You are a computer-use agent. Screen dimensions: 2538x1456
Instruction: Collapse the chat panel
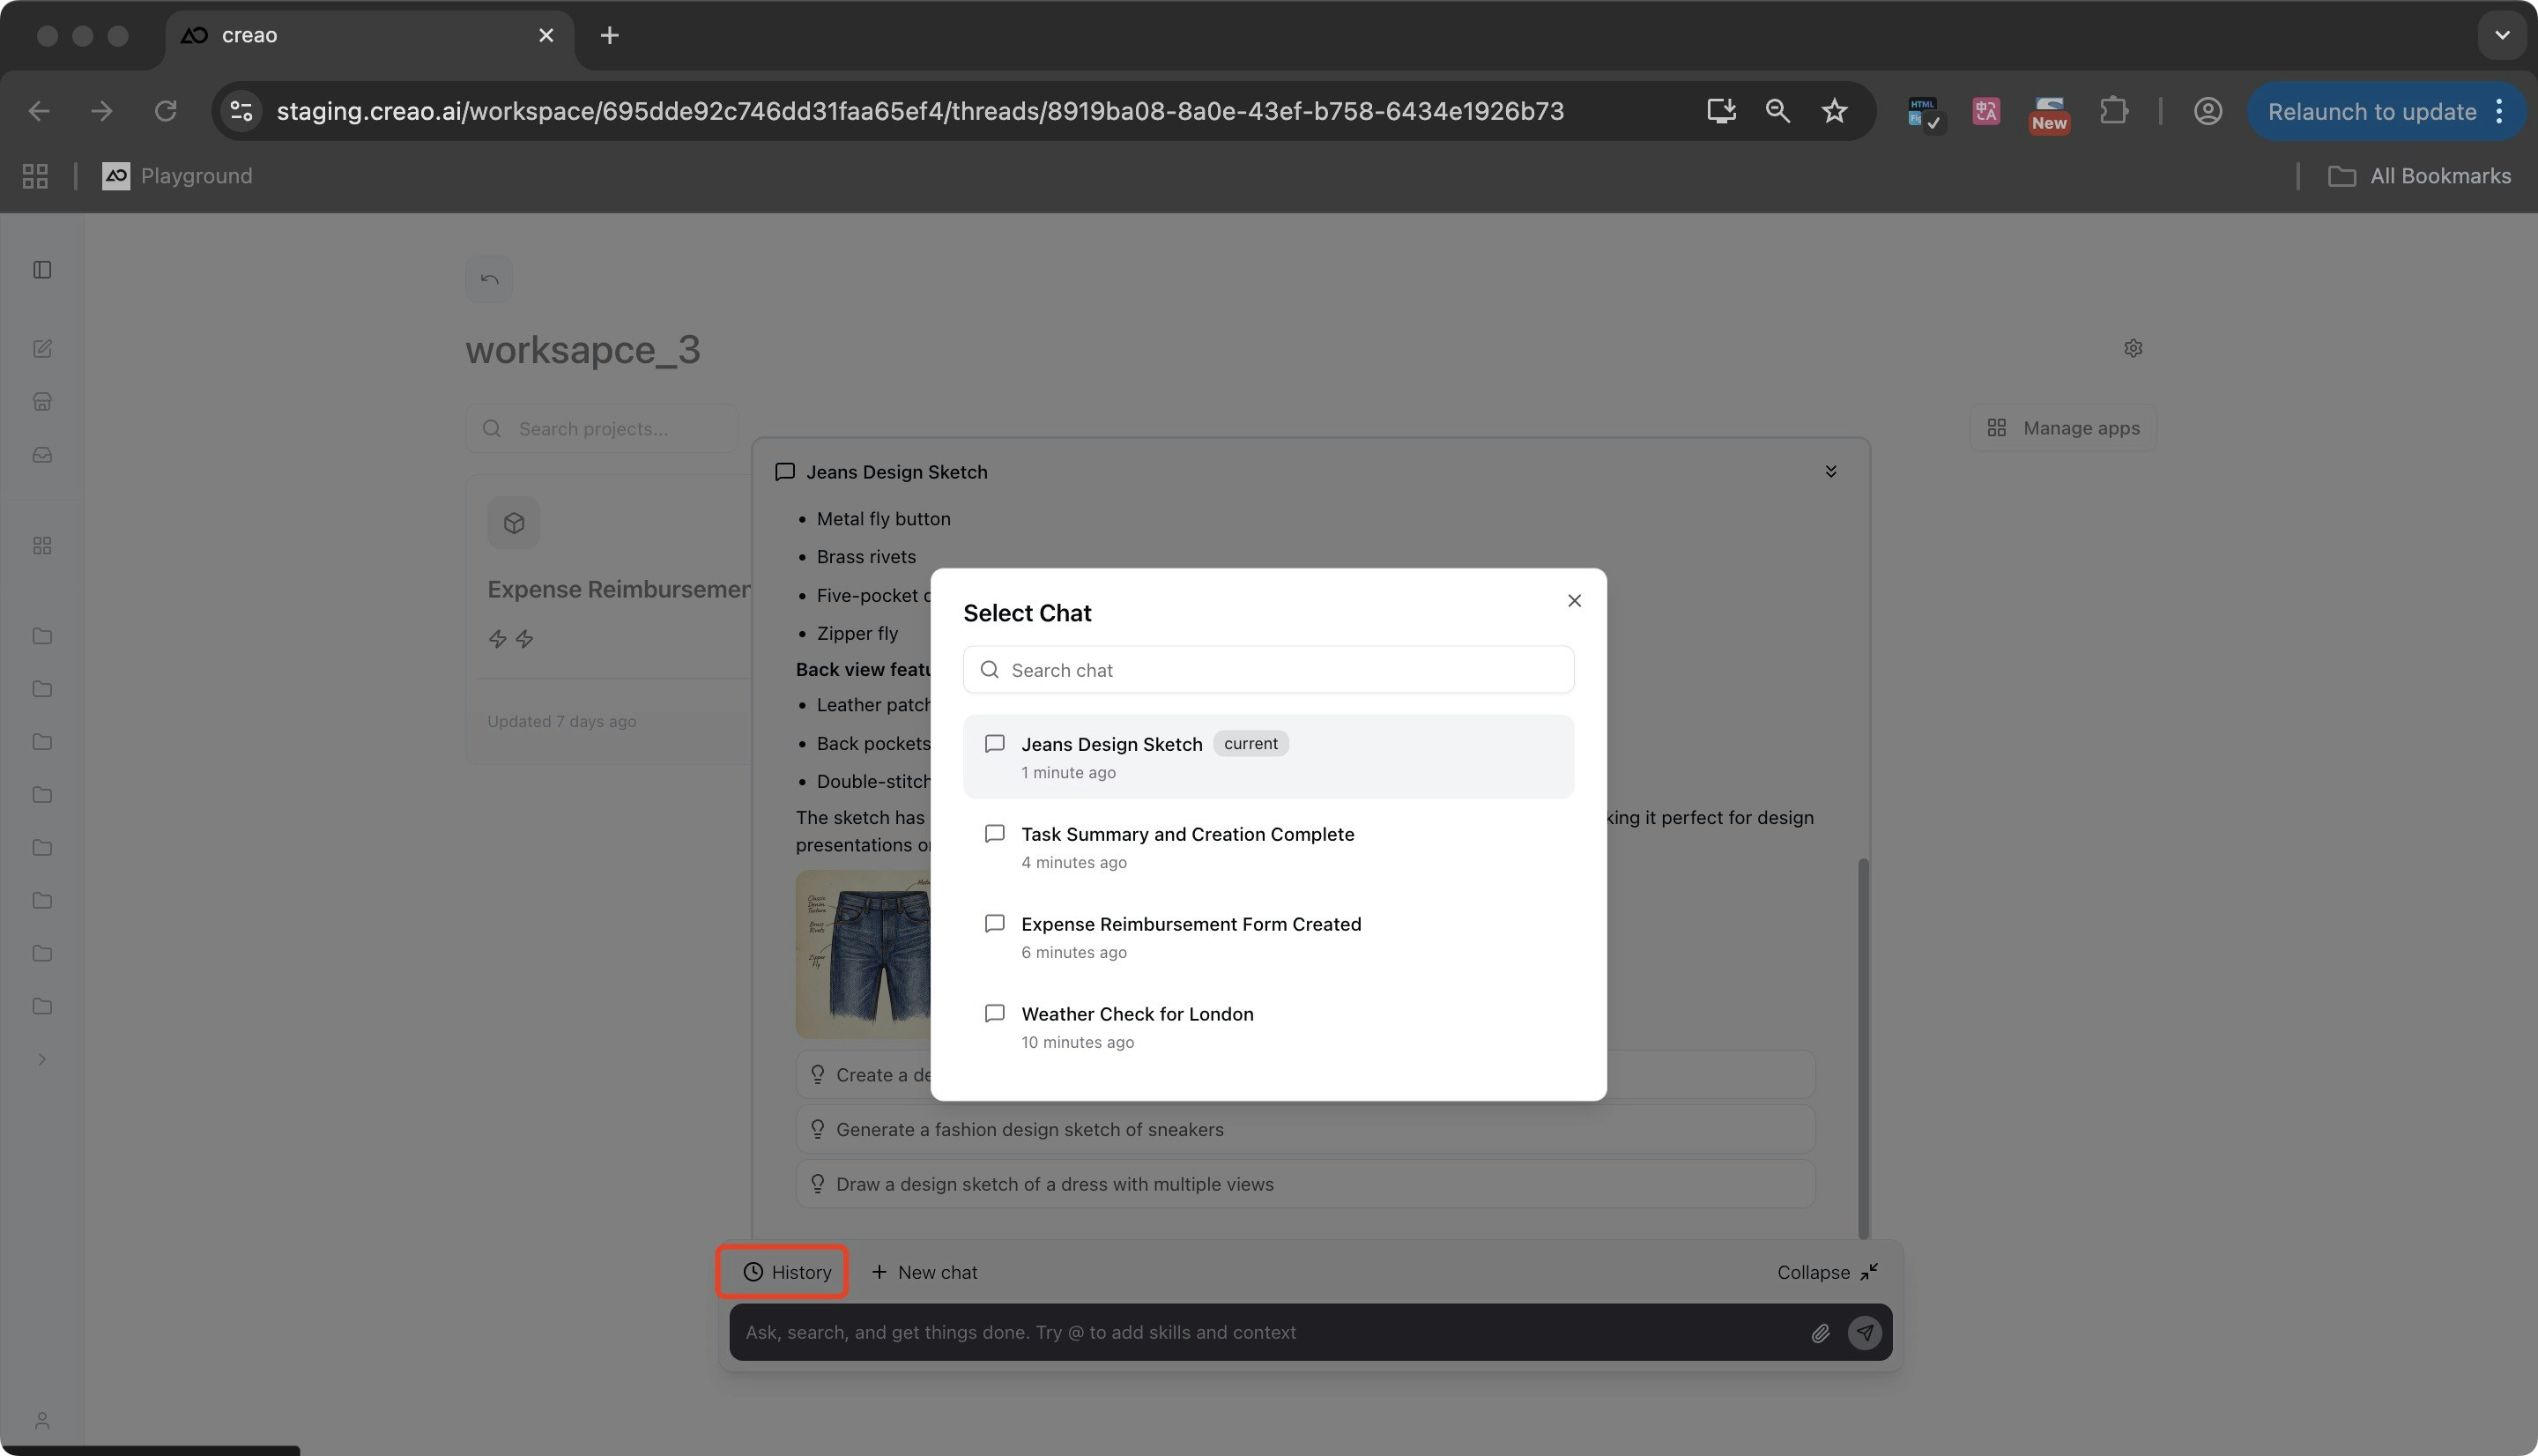pos(1826,1272)
